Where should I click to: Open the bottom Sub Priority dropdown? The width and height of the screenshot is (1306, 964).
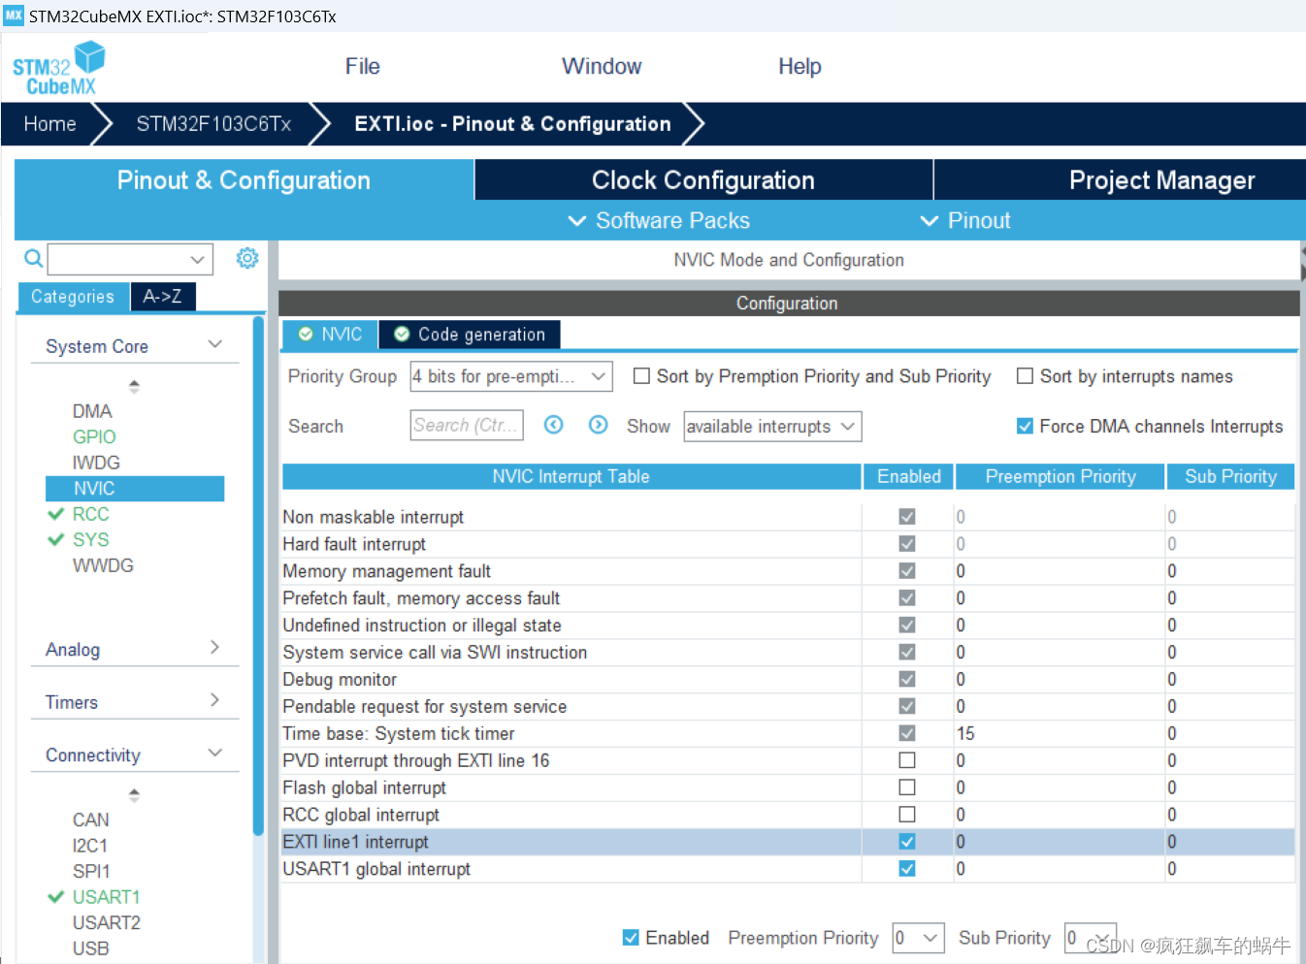[1091, 938]
